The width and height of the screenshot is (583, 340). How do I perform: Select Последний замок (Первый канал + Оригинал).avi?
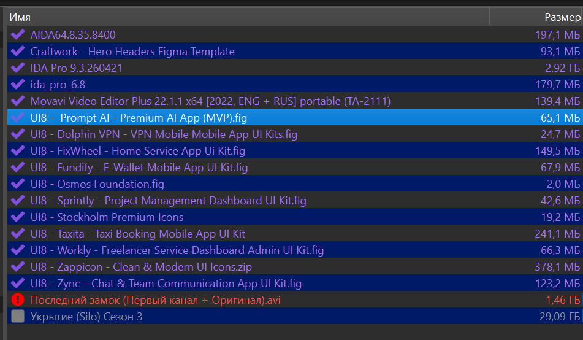click(156, 300)
